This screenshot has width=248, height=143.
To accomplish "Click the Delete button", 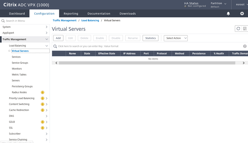I will (84, 38).
